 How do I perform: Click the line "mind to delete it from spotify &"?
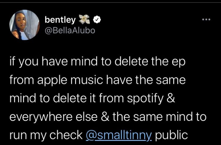coord(92,99)
